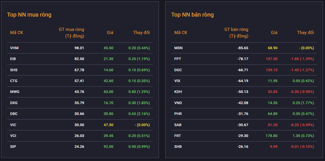
Task: Select the MWG ticker symbol
Action: pos(15,92)
